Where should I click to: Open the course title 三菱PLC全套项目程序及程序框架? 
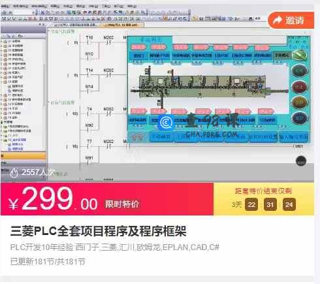click(x=98, y=231)
